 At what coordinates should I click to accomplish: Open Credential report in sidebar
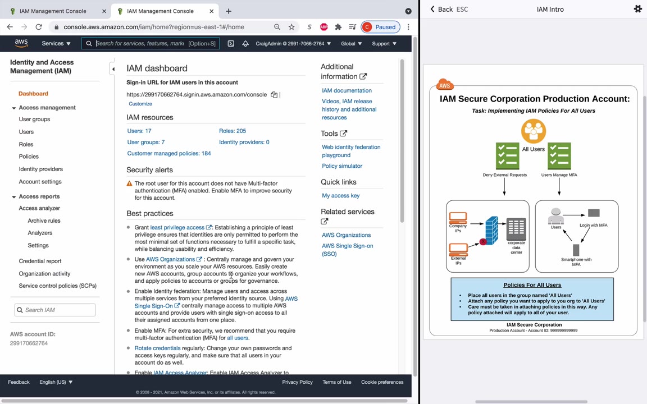(x=40, y=261)
